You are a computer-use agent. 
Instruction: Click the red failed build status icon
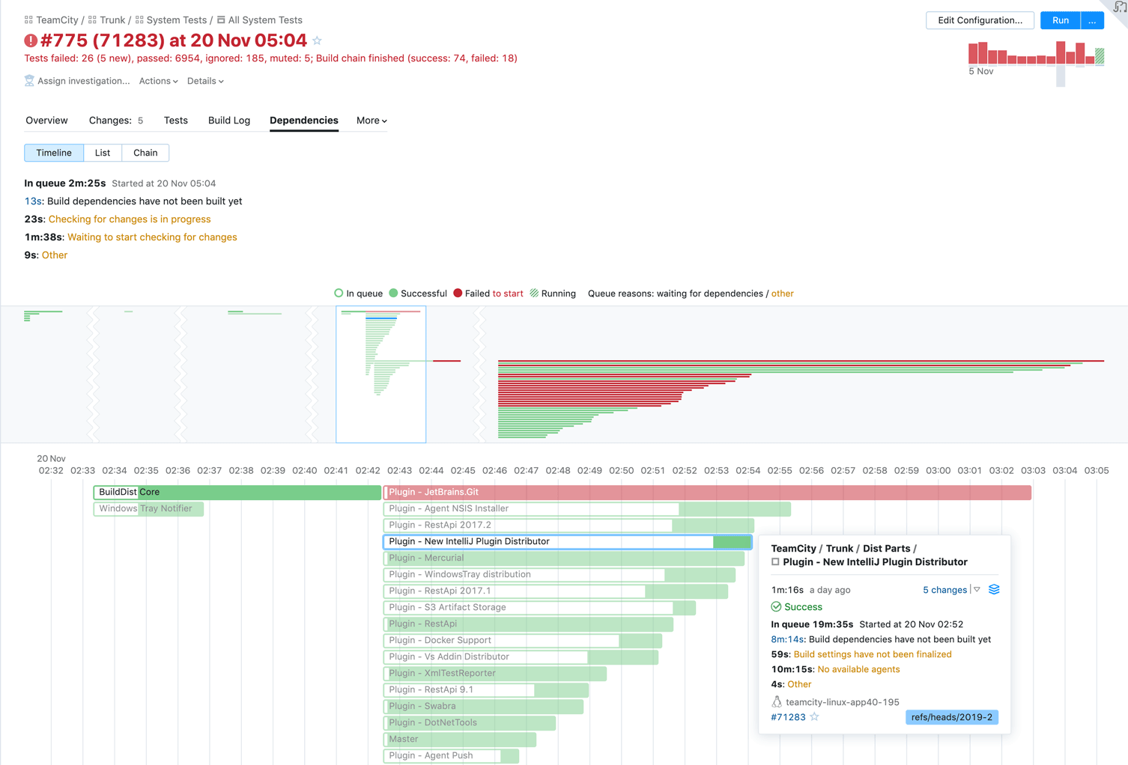(x=31, y=40)
